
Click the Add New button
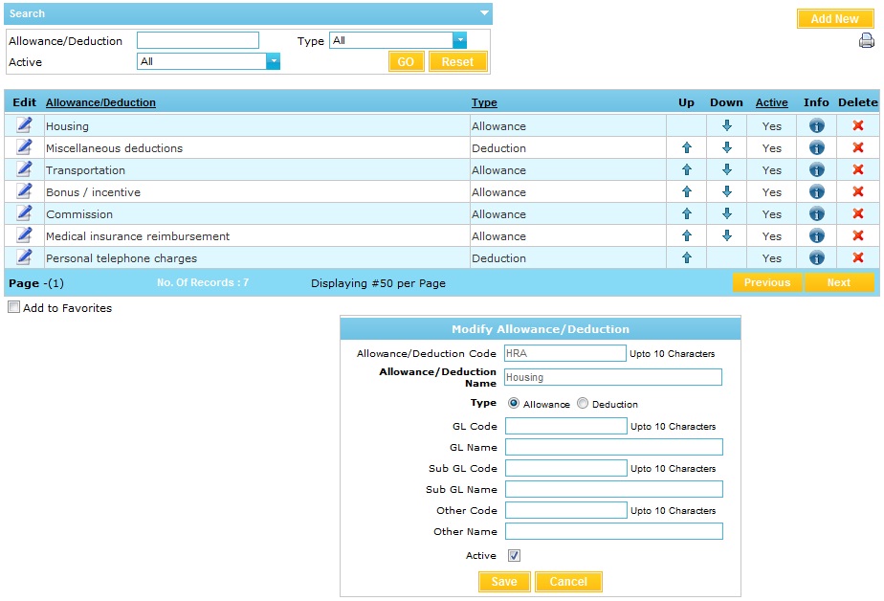click(x=834, y=18)
